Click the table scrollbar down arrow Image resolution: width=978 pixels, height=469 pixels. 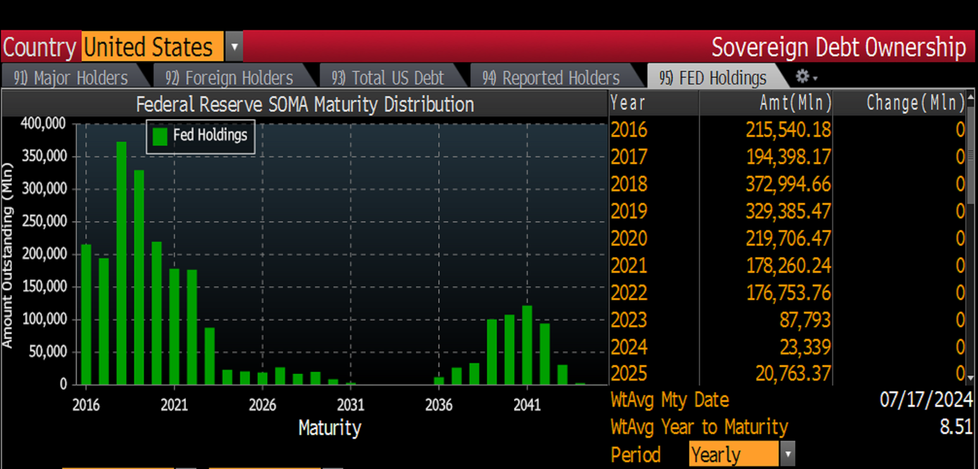pos(971,378)
